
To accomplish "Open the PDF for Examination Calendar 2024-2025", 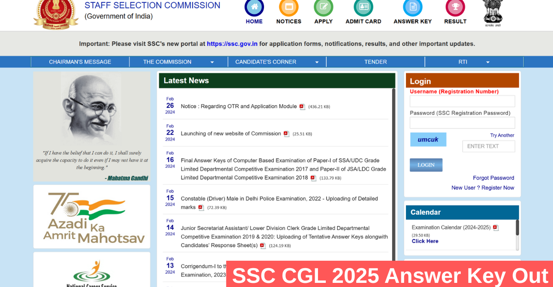I will click(x=495, y=227).
